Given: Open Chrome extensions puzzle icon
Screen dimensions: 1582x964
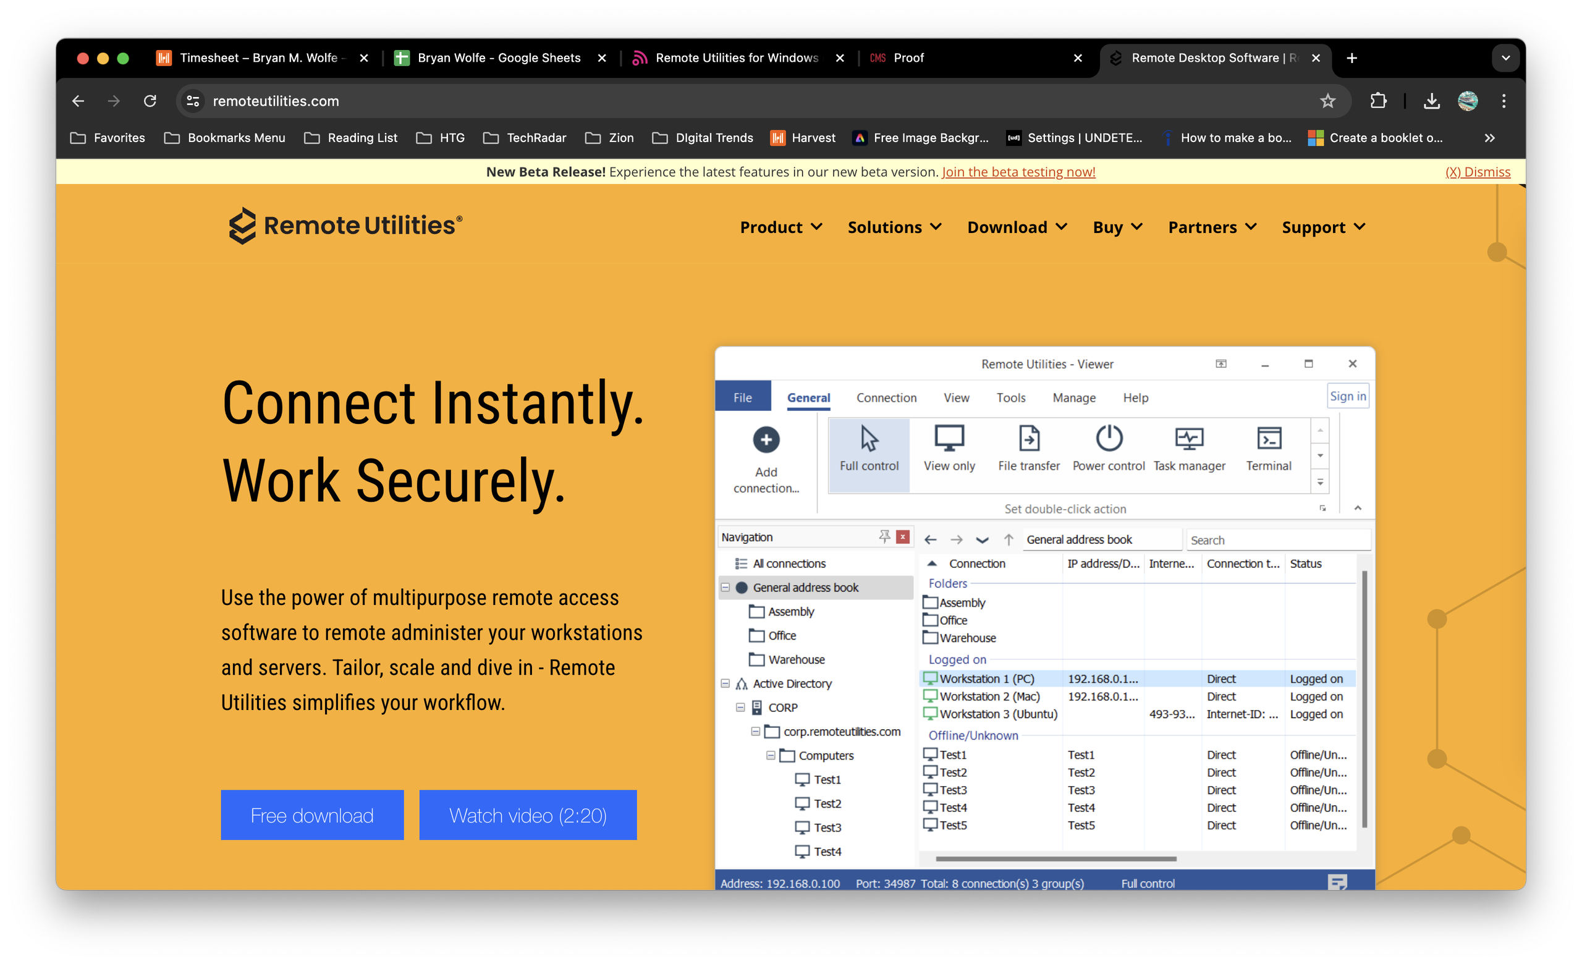Looking at the screenshot, I should 1378,101.
